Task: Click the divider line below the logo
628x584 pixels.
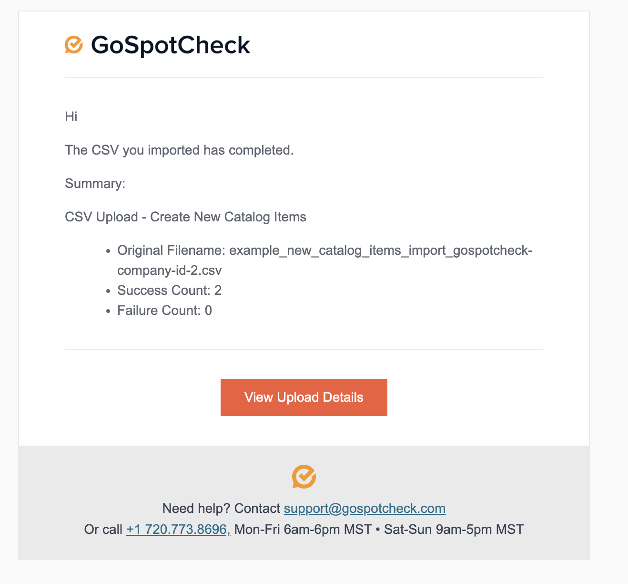Action: click(x=304, y=78)
